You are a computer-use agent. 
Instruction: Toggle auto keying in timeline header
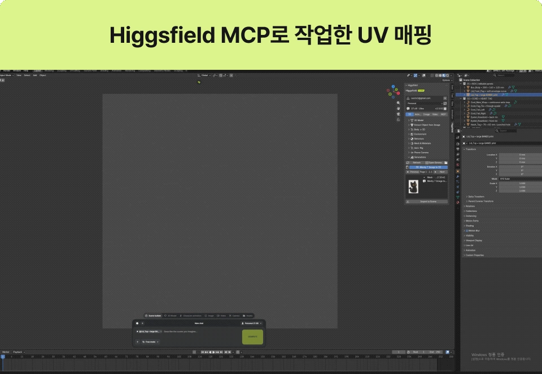(194, 352)
